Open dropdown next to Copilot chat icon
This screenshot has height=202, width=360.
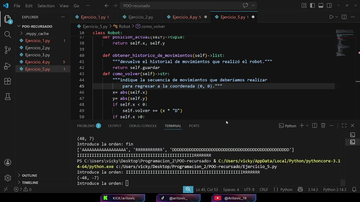tap(253, 6)
